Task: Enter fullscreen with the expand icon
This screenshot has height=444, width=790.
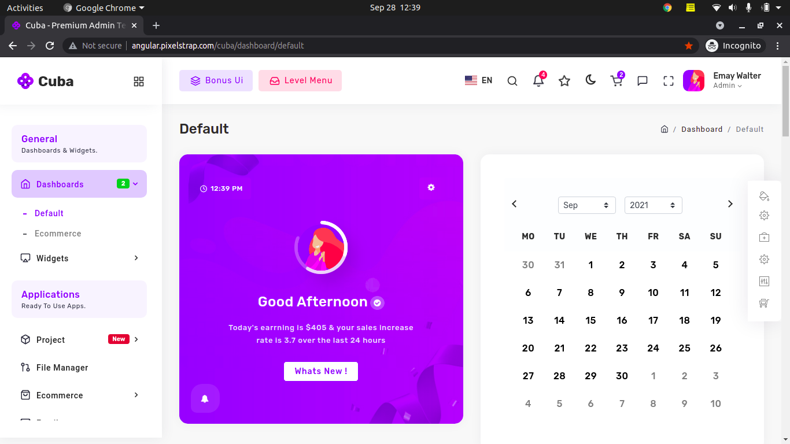Action: click(668, 81)
